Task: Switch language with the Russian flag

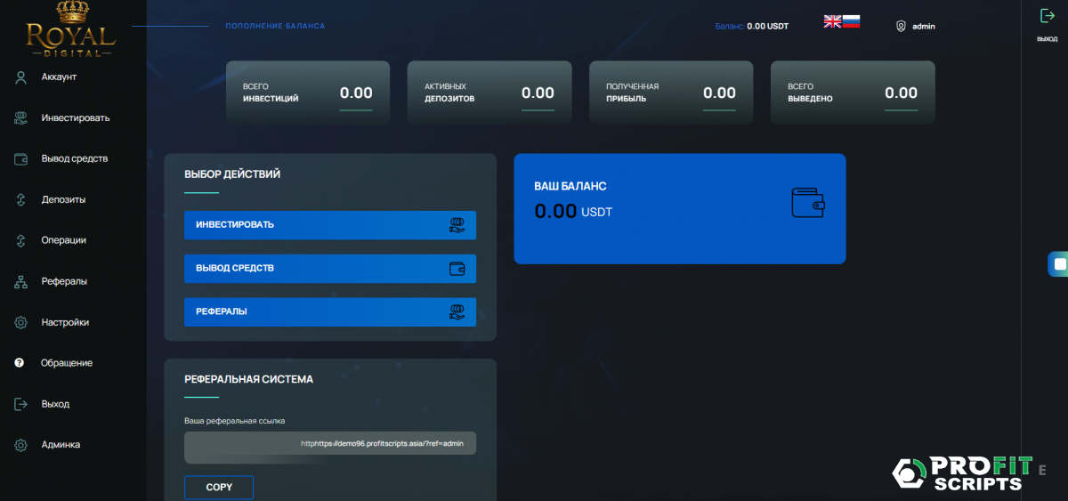Action: (x=851, y=22)
